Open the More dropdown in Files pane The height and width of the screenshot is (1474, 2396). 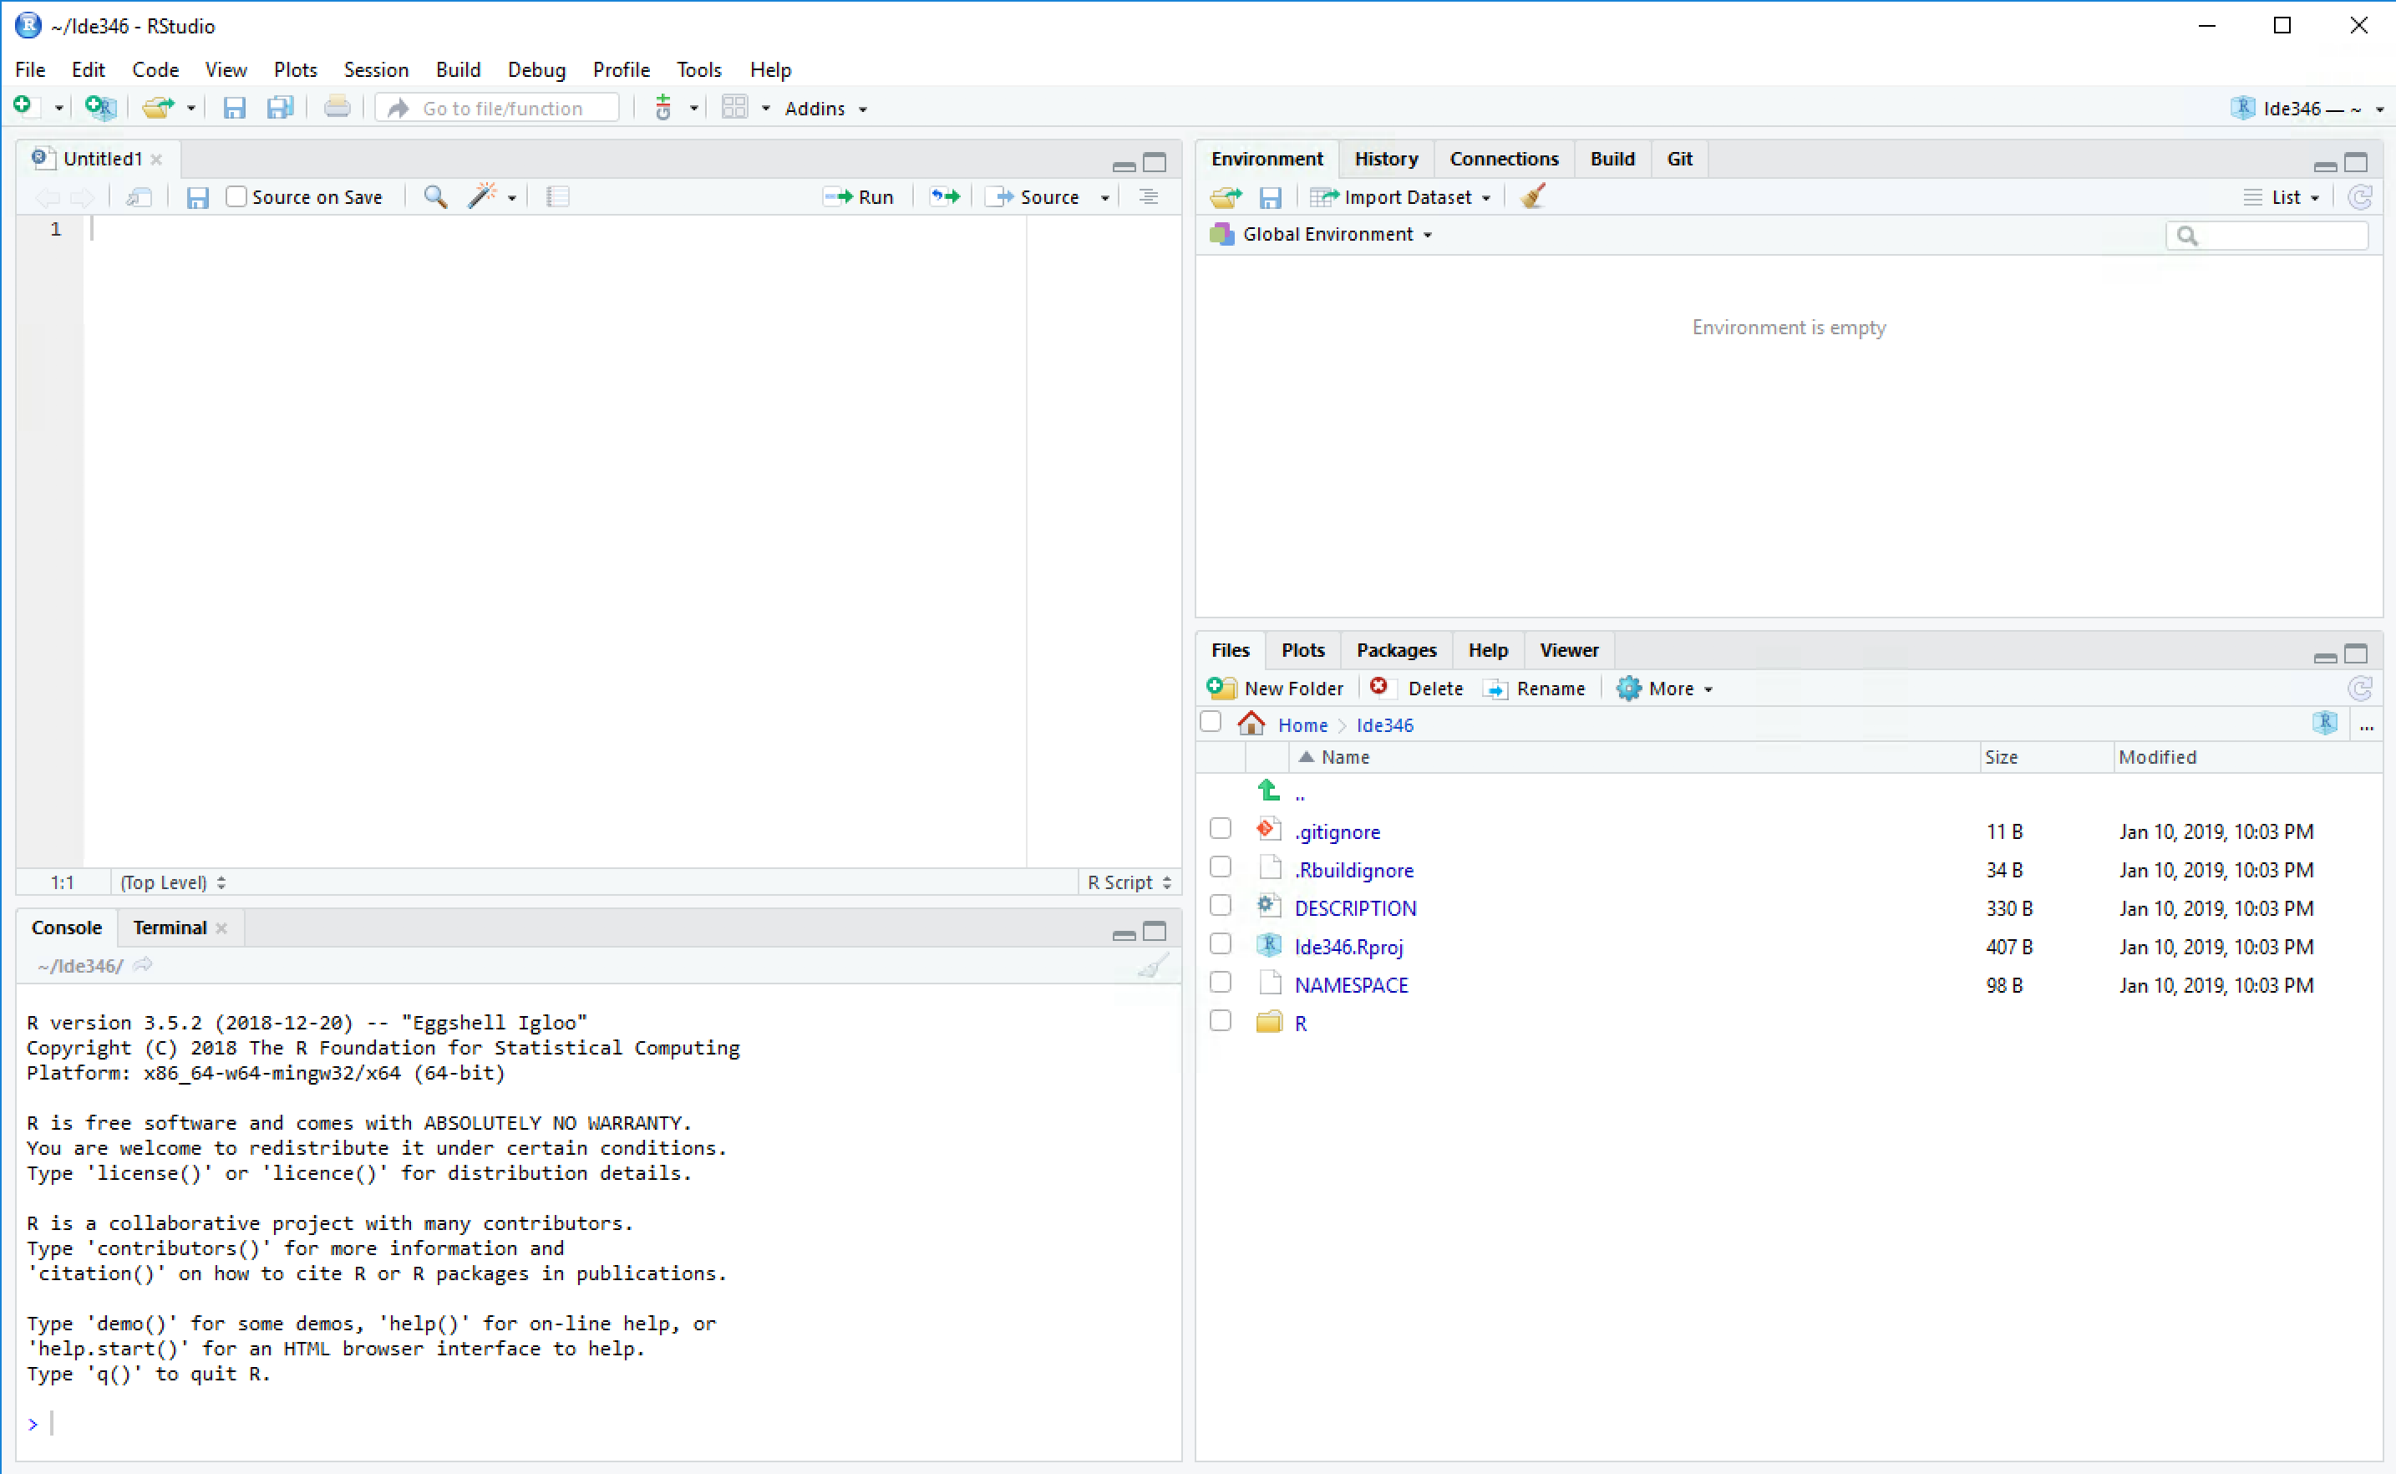tap(1663, 689)
